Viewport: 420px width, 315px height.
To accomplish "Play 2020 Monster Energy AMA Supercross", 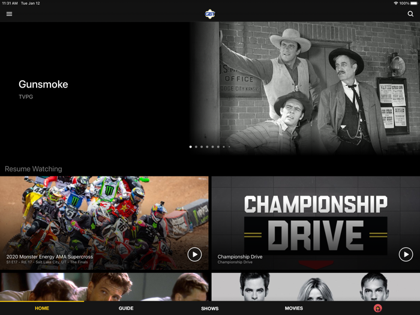I will point(194,254).
